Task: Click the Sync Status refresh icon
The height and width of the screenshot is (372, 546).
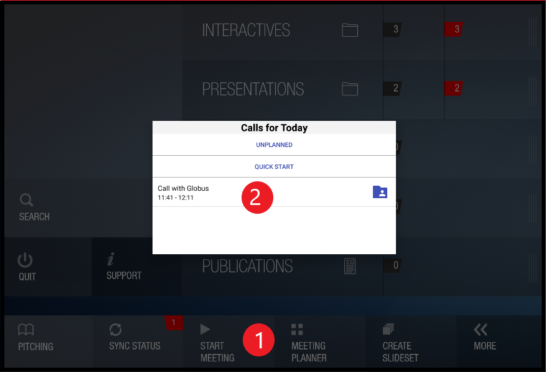Action: point(116,330)
